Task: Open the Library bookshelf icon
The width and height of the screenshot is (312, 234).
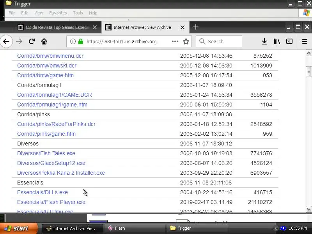Action: [277, 41]
